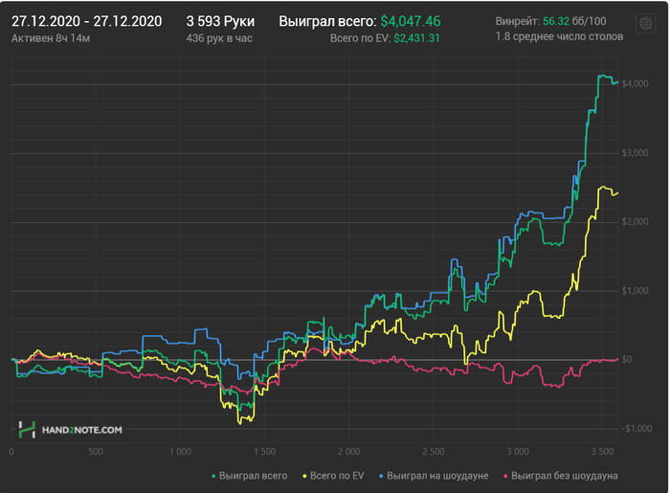The height and width of the screenshot is (493, 670).
Task: Click the '1 000' x-axis label
Action: pos(180,452)
